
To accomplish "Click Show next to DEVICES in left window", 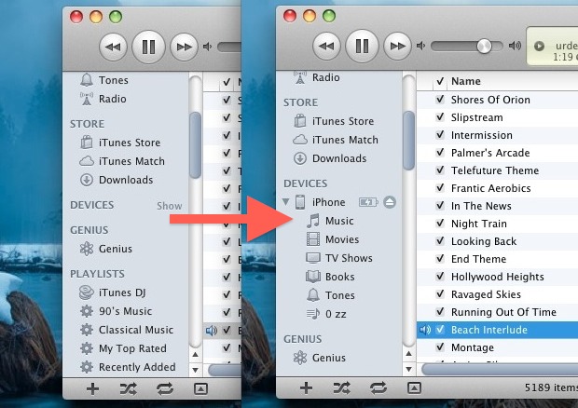I will [x=169, y=206].
